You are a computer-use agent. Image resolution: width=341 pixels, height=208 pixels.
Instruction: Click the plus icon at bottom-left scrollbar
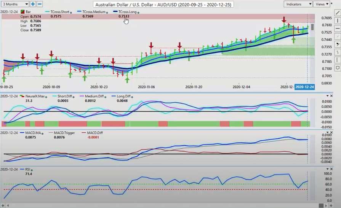click(3, 205)
